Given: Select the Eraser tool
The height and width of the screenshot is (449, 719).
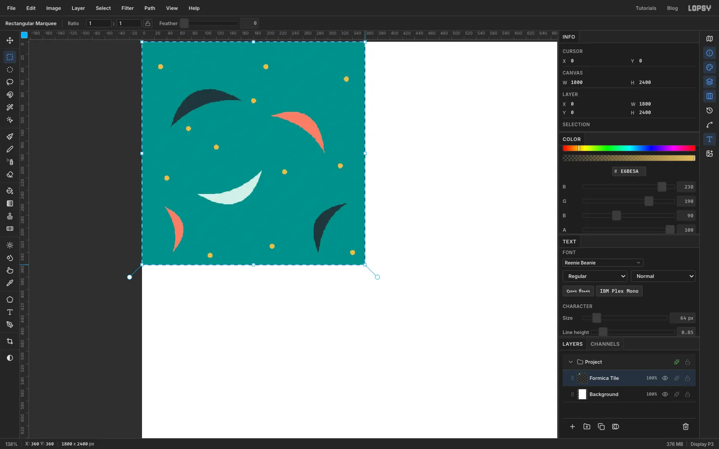Looking at the screenshot, I should pyautogui.click(x=10, y=174).
